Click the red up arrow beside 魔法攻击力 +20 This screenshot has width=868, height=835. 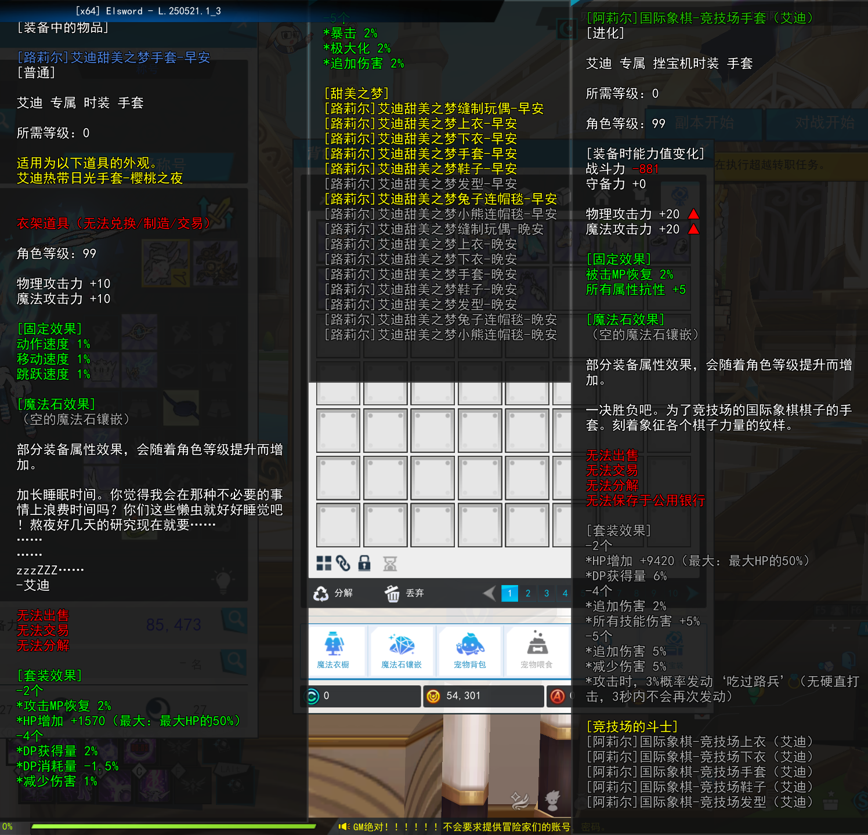pos(693,229)
